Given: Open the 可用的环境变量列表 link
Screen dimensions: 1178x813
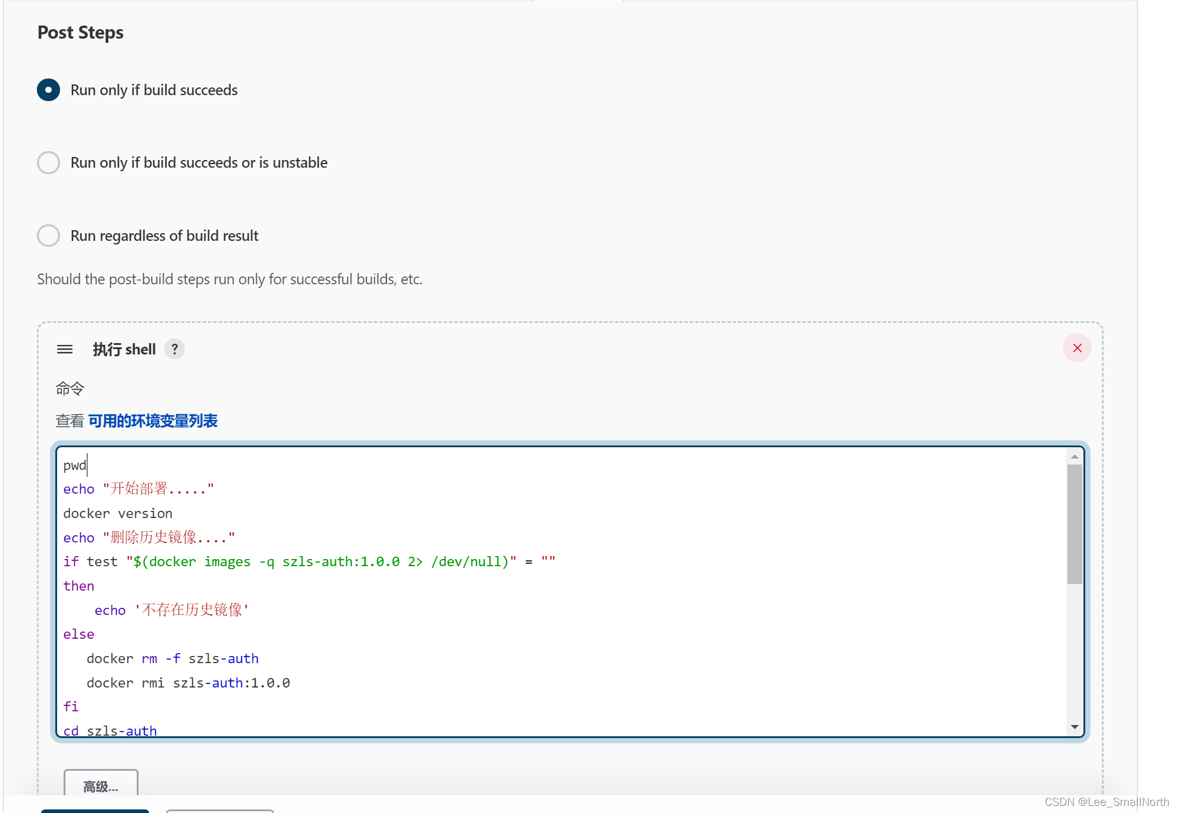Looking at the screenshot, I should [x=153, y=421].
